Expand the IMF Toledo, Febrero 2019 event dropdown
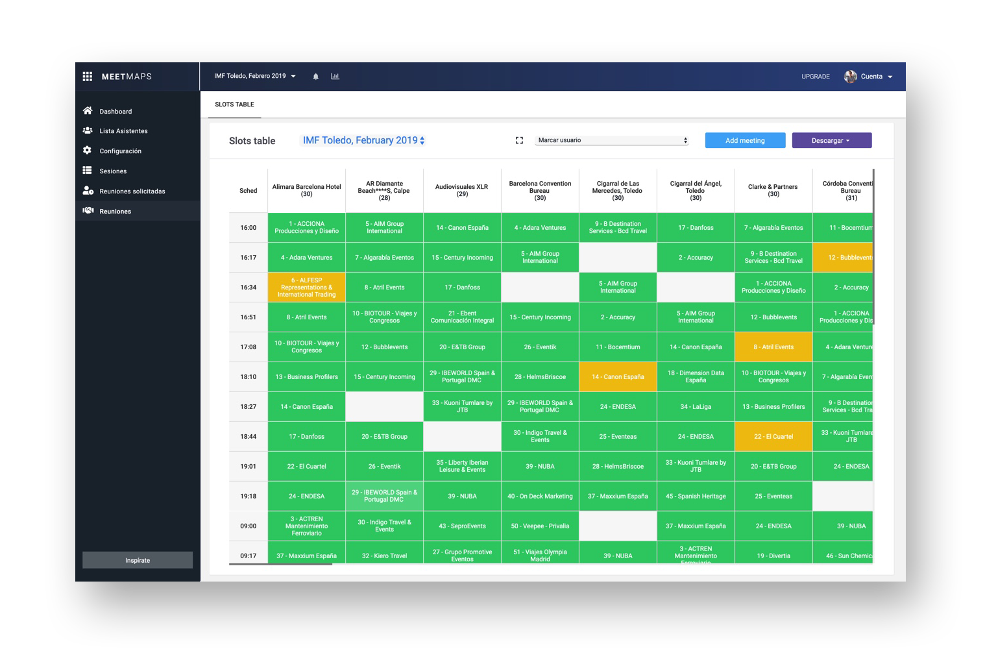Image resolution: width=985 pixels, height=651 pixels. 255,77
